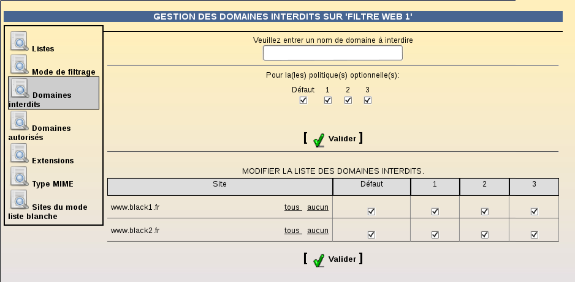The width and height of the screenshot is (575, 282).
Task: Click the Mode de filtrage icon
Action: tap(20, 64)
